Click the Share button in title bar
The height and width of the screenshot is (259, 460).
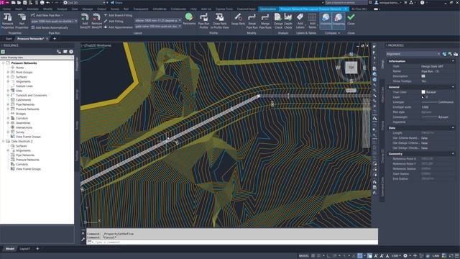coord(116,3)
